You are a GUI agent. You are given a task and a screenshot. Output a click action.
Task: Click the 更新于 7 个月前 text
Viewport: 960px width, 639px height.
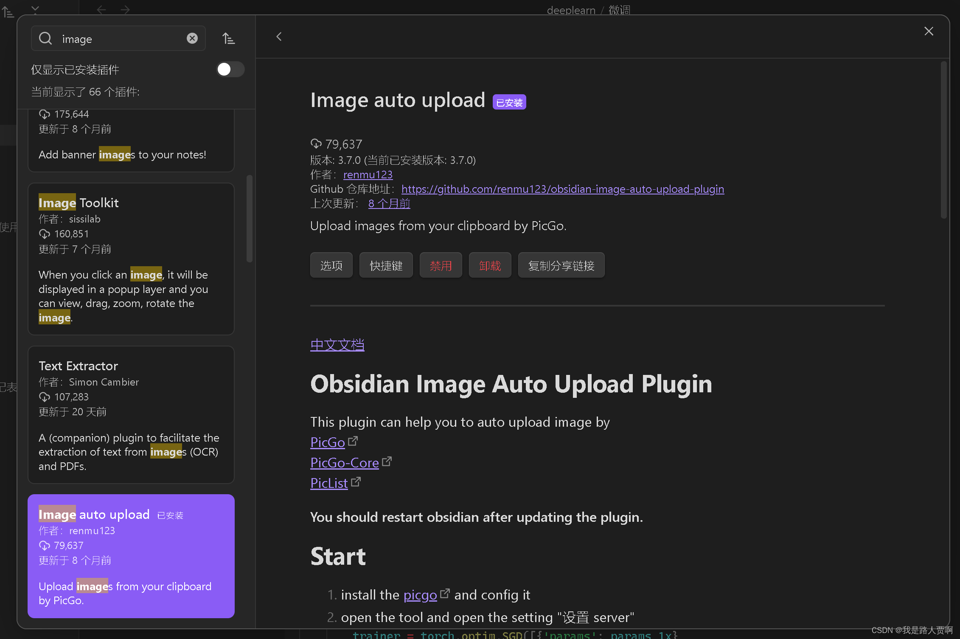click(x=75, y=249)
